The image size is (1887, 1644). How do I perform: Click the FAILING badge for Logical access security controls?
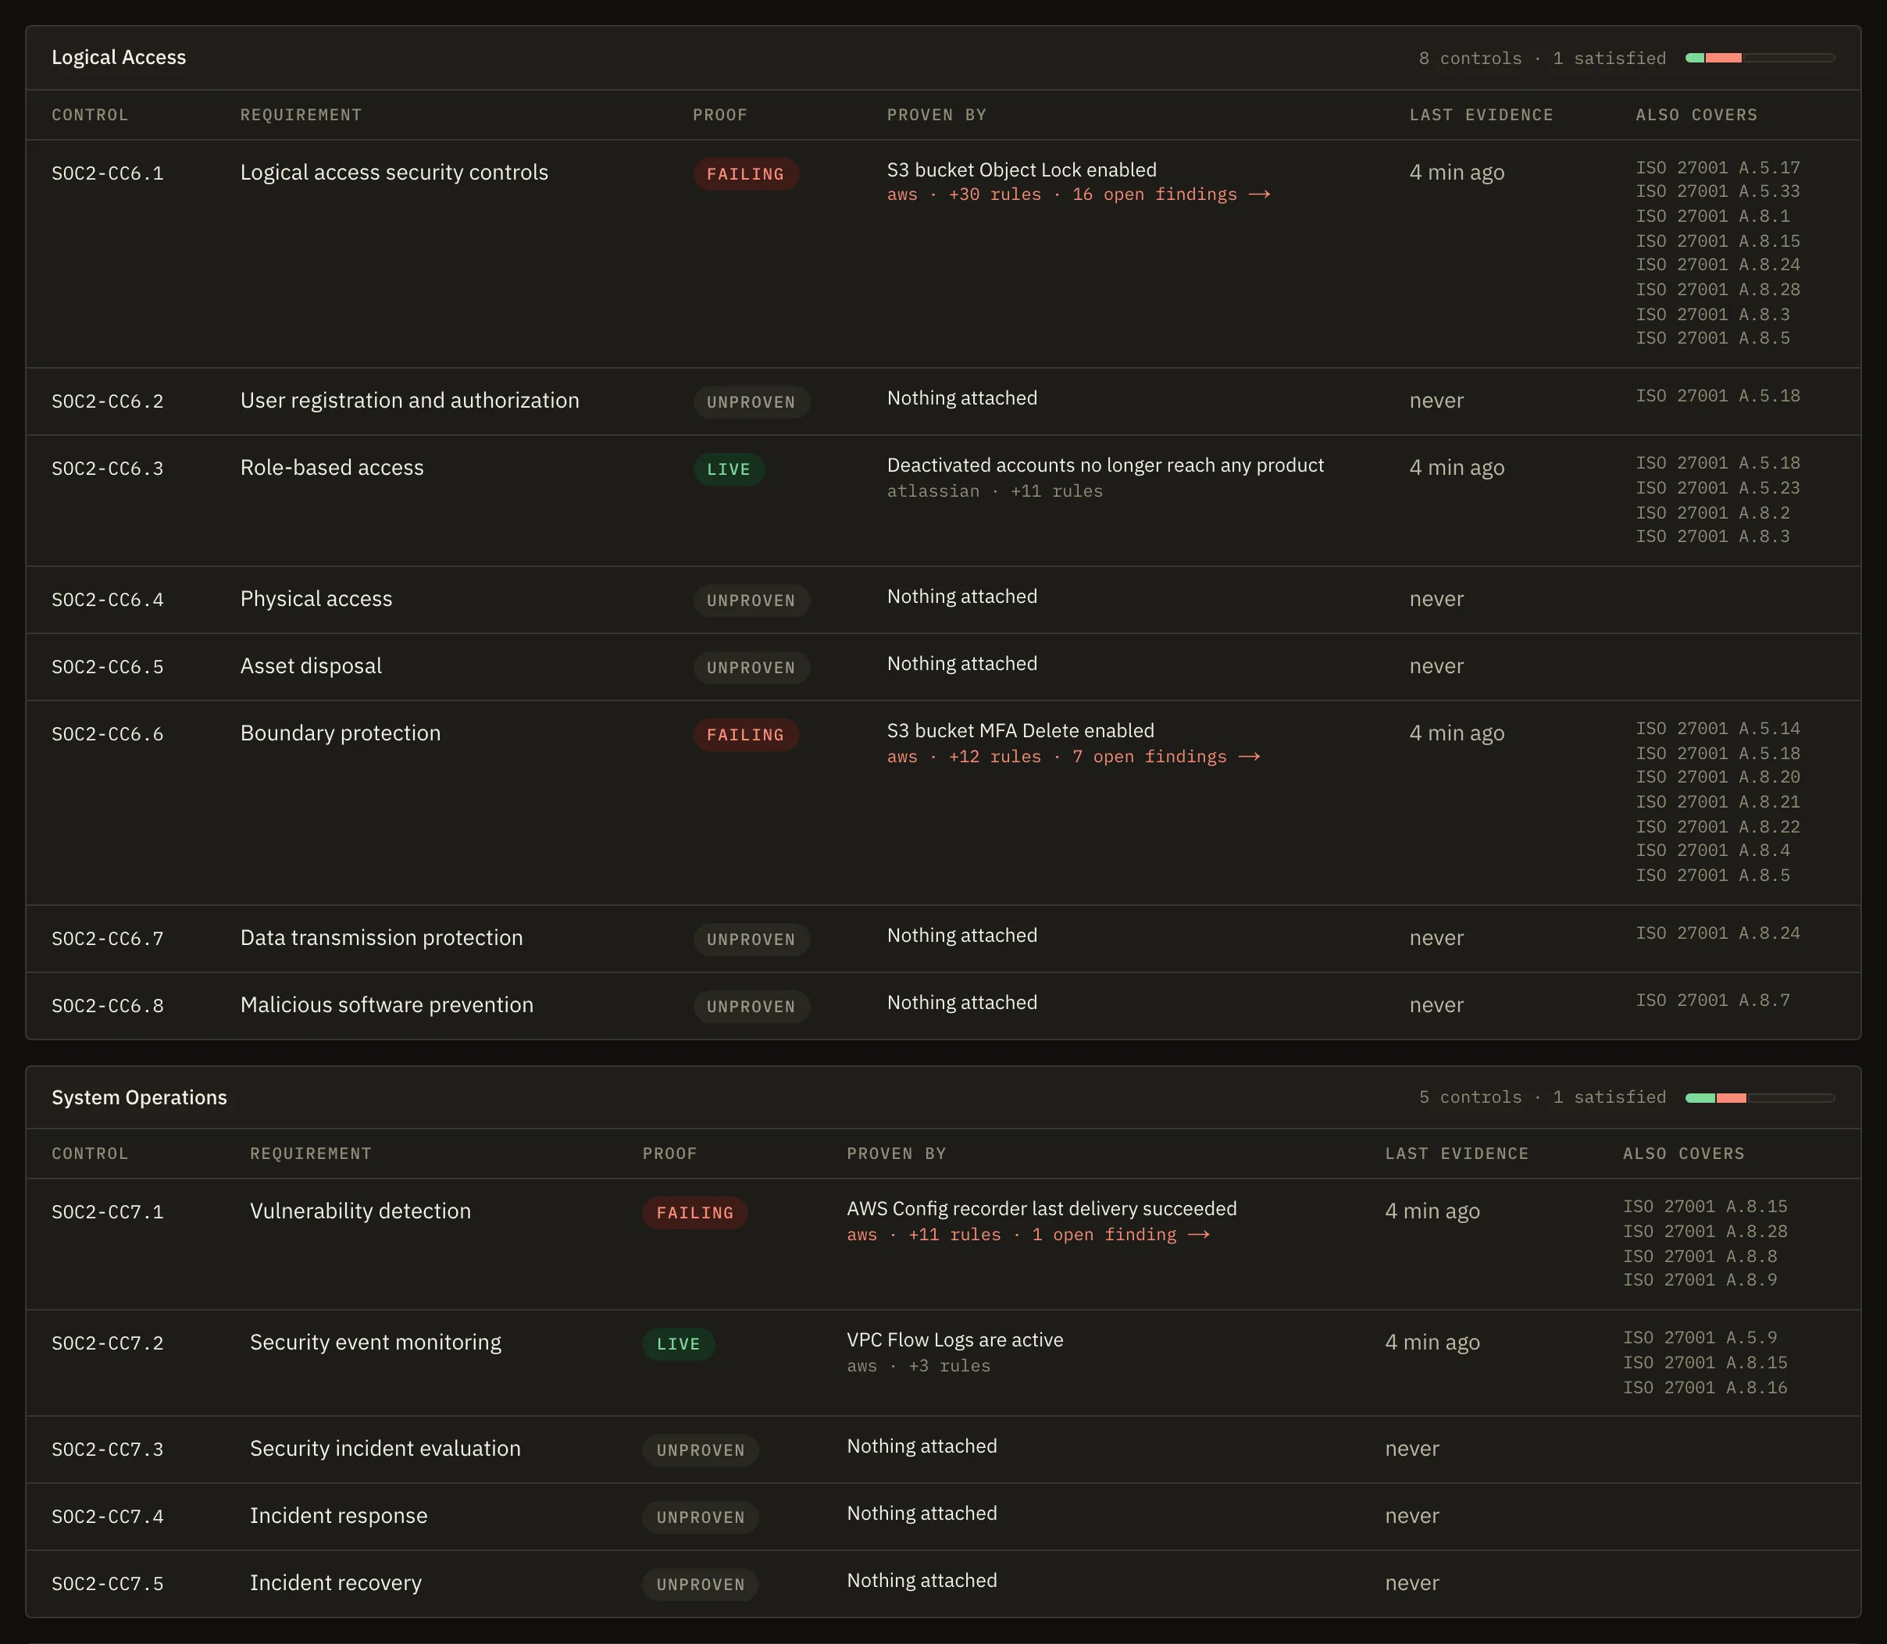click(746, 174)
